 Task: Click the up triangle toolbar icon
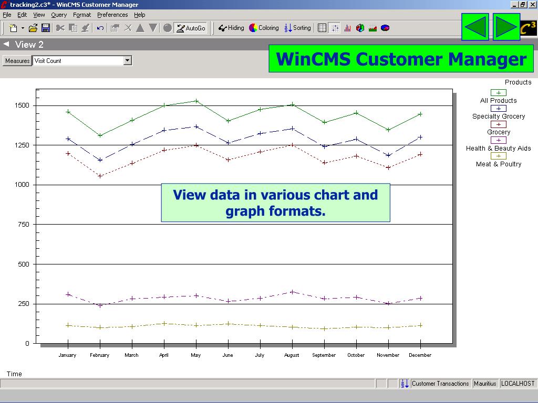pyautogui.click(x=140, y=28)
